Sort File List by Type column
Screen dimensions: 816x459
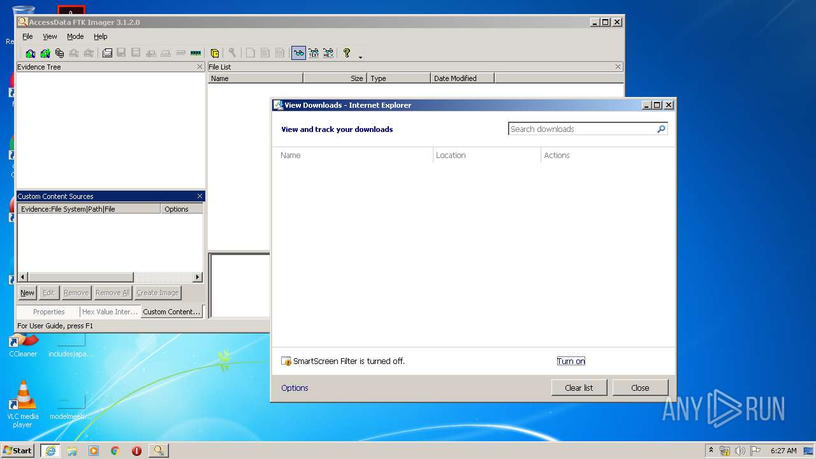pos(398,78)
